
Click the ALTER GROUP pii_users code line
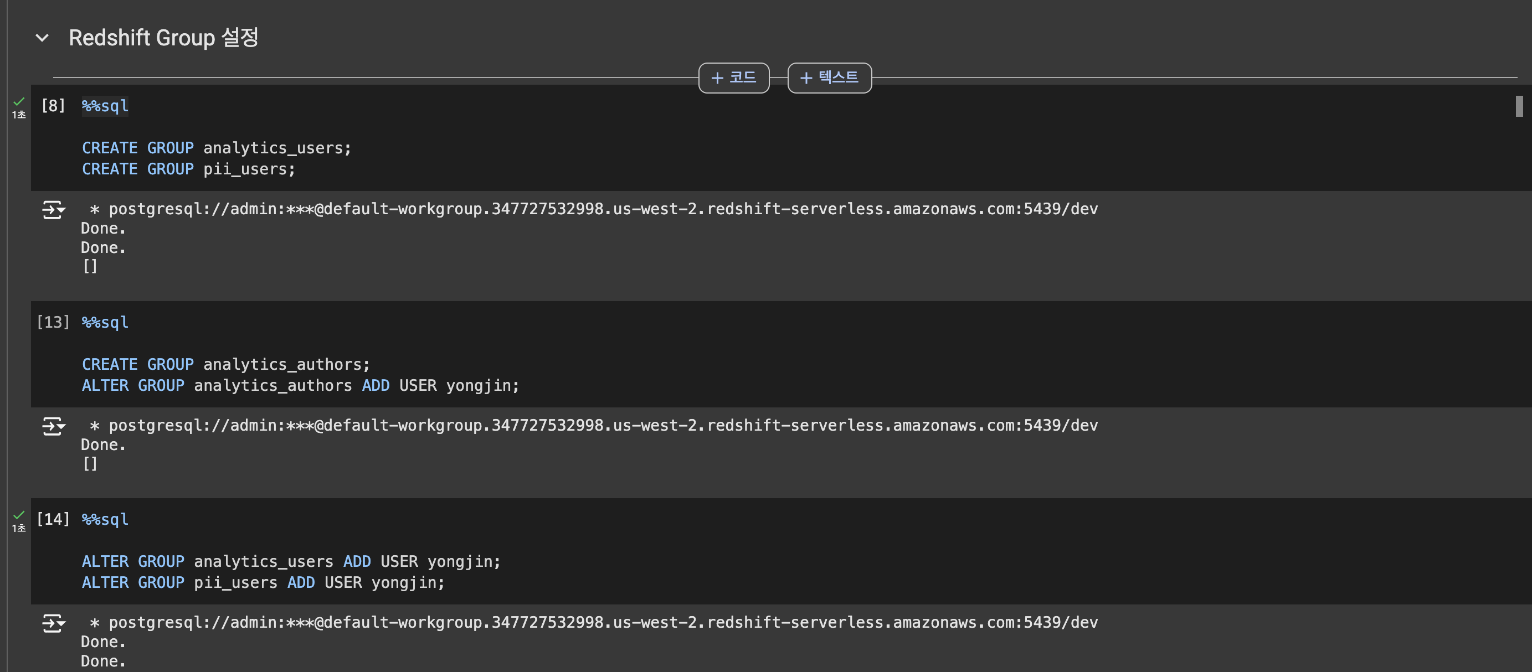263,583
